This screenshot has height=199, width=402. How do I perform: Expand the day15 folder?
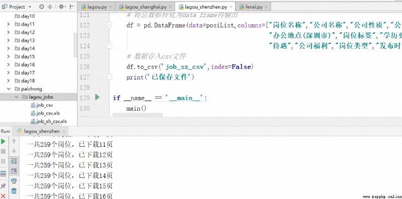9,56
